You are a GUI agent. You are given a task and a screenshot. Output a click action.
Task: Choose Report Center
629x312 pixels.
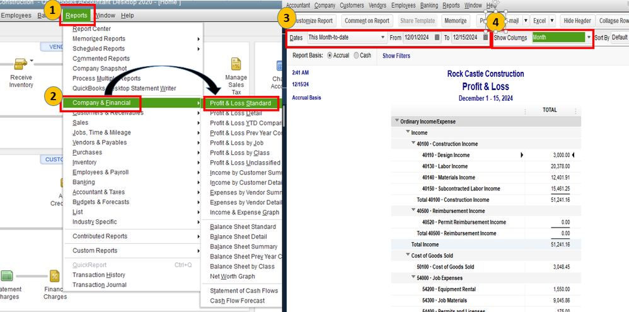click(91, 29)
